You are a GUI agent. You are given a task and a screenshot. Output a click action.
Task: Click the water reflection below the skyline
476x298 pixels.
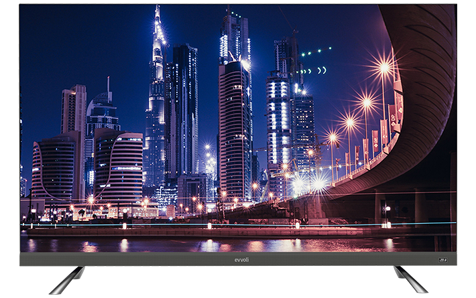201,244
